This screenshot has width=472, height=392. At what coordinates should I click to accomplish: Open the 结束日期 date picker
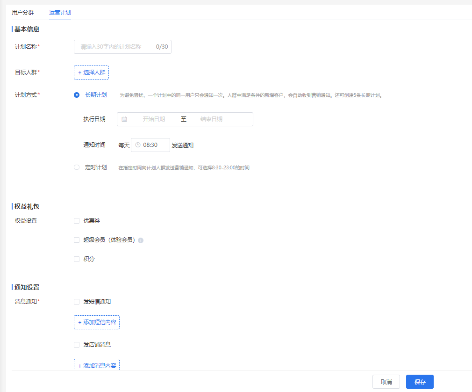click(x=211, y=119)
